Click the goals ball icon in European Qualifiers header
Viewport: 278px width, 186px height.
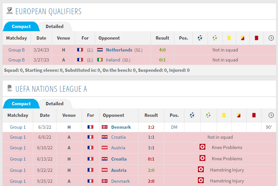200,38
